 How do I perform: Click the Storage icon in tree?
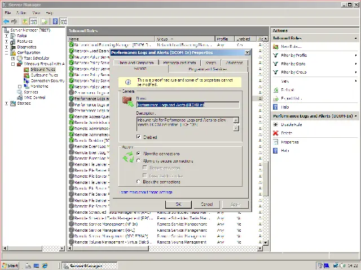[13, 103]
